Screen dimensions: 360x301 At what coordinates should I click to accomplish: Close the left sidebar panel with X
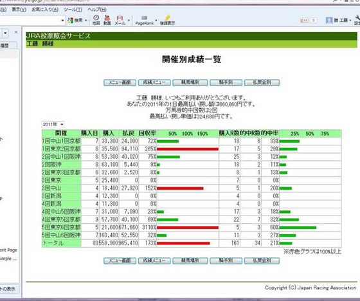16,32
